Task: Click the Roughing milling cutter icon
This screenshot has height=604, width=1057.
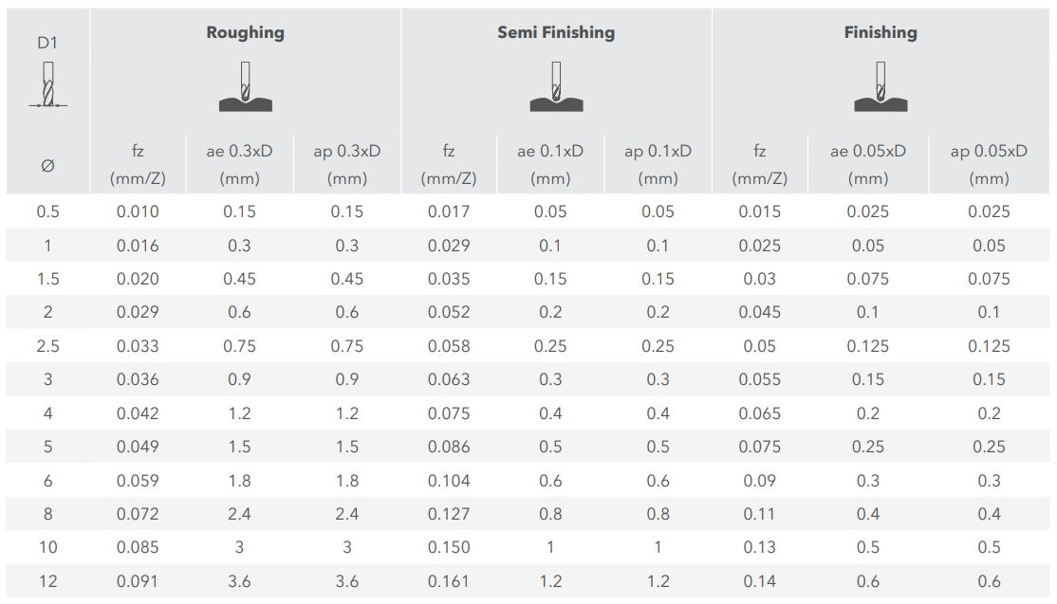Action: point(246,87)
